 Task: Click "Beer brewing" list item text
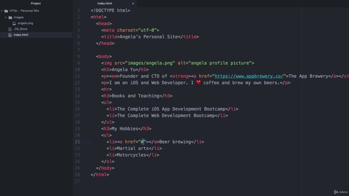click(175, 142)
